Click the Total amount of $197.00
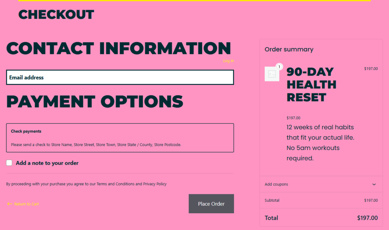This screenshot has width=389, height=230. pyautogui.click(x=367, y=218)
